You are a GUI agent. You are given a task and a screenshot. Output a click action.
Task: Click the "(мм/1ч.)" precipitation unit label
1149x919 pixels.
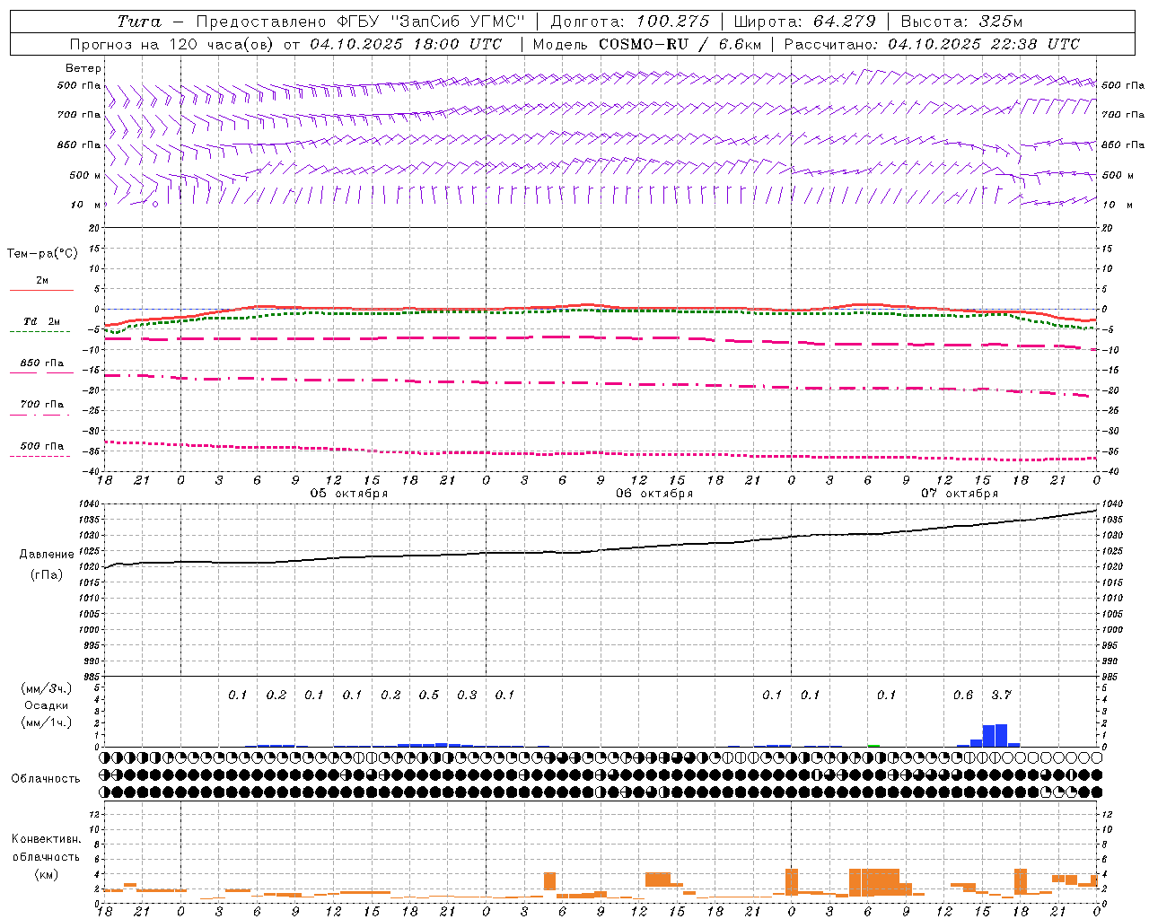point(47,723)
